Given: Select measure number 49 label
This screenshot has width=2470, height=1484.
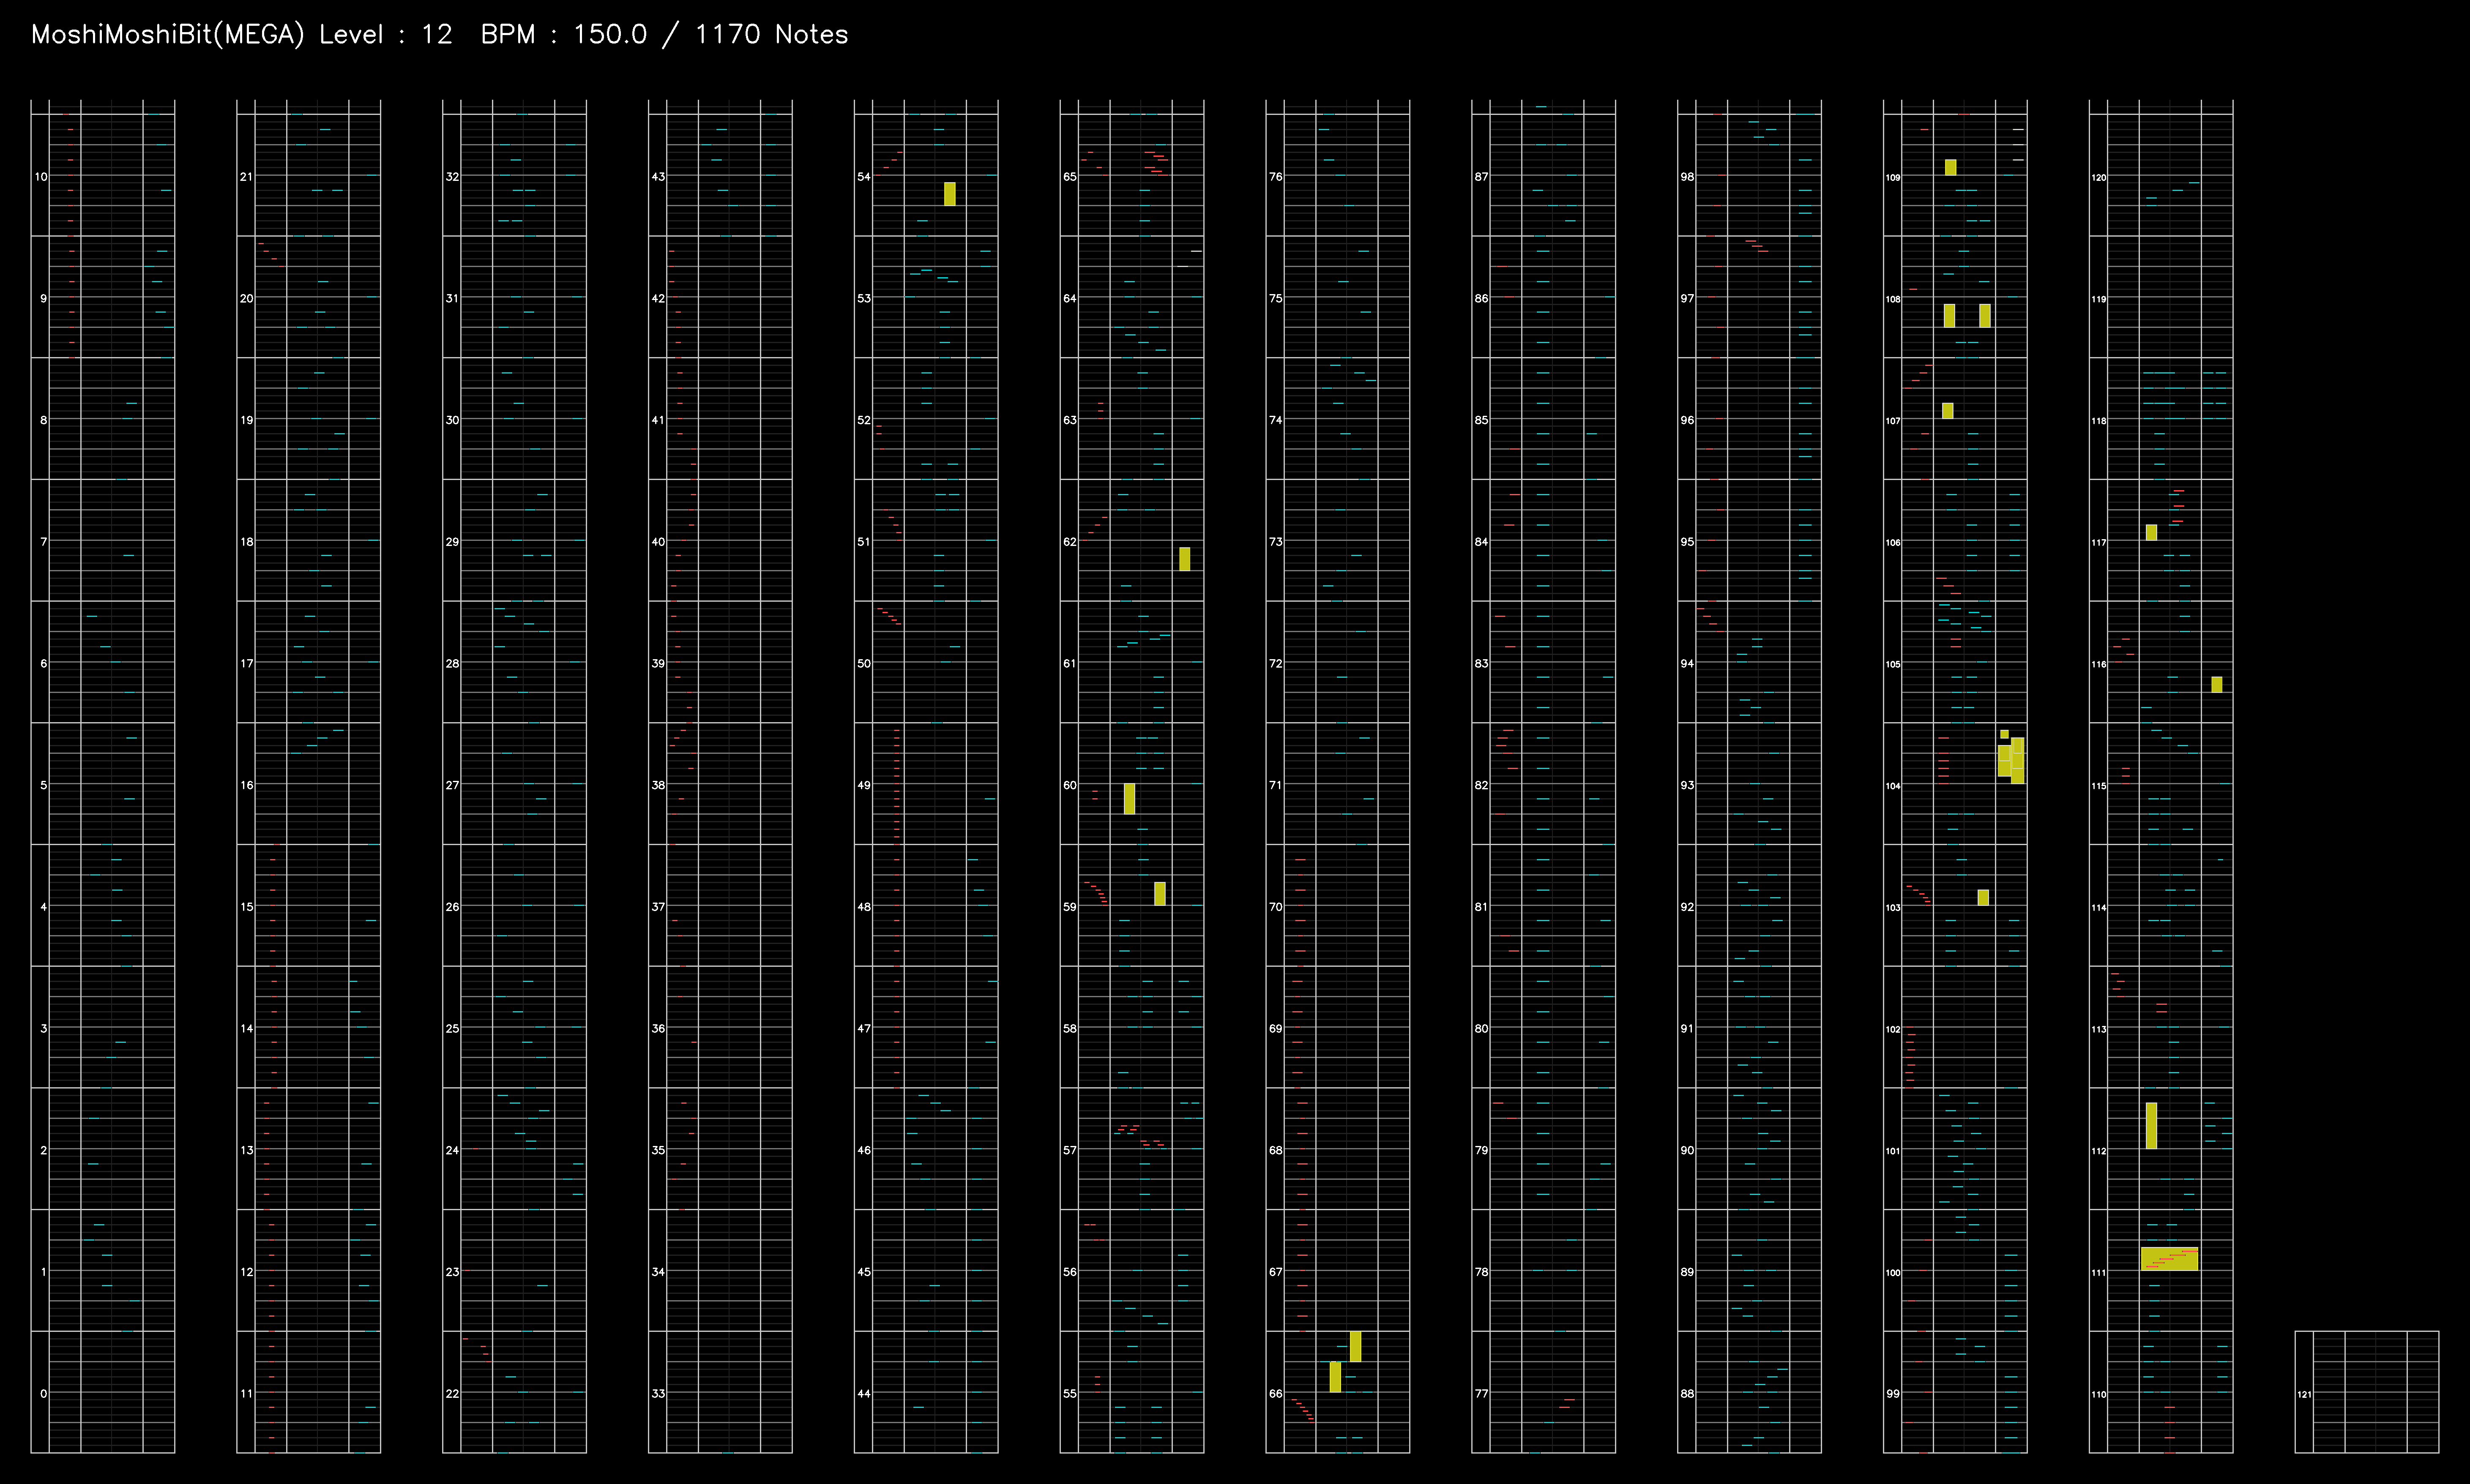Looking at the screenshot, I should [864, 786].
